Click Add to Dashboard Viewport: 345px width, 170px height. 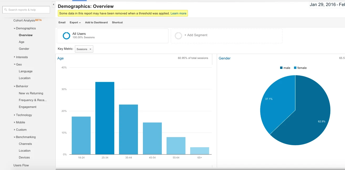point(96,23)
